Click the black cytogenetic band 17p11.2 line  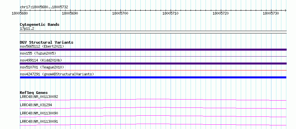(153, 32)
